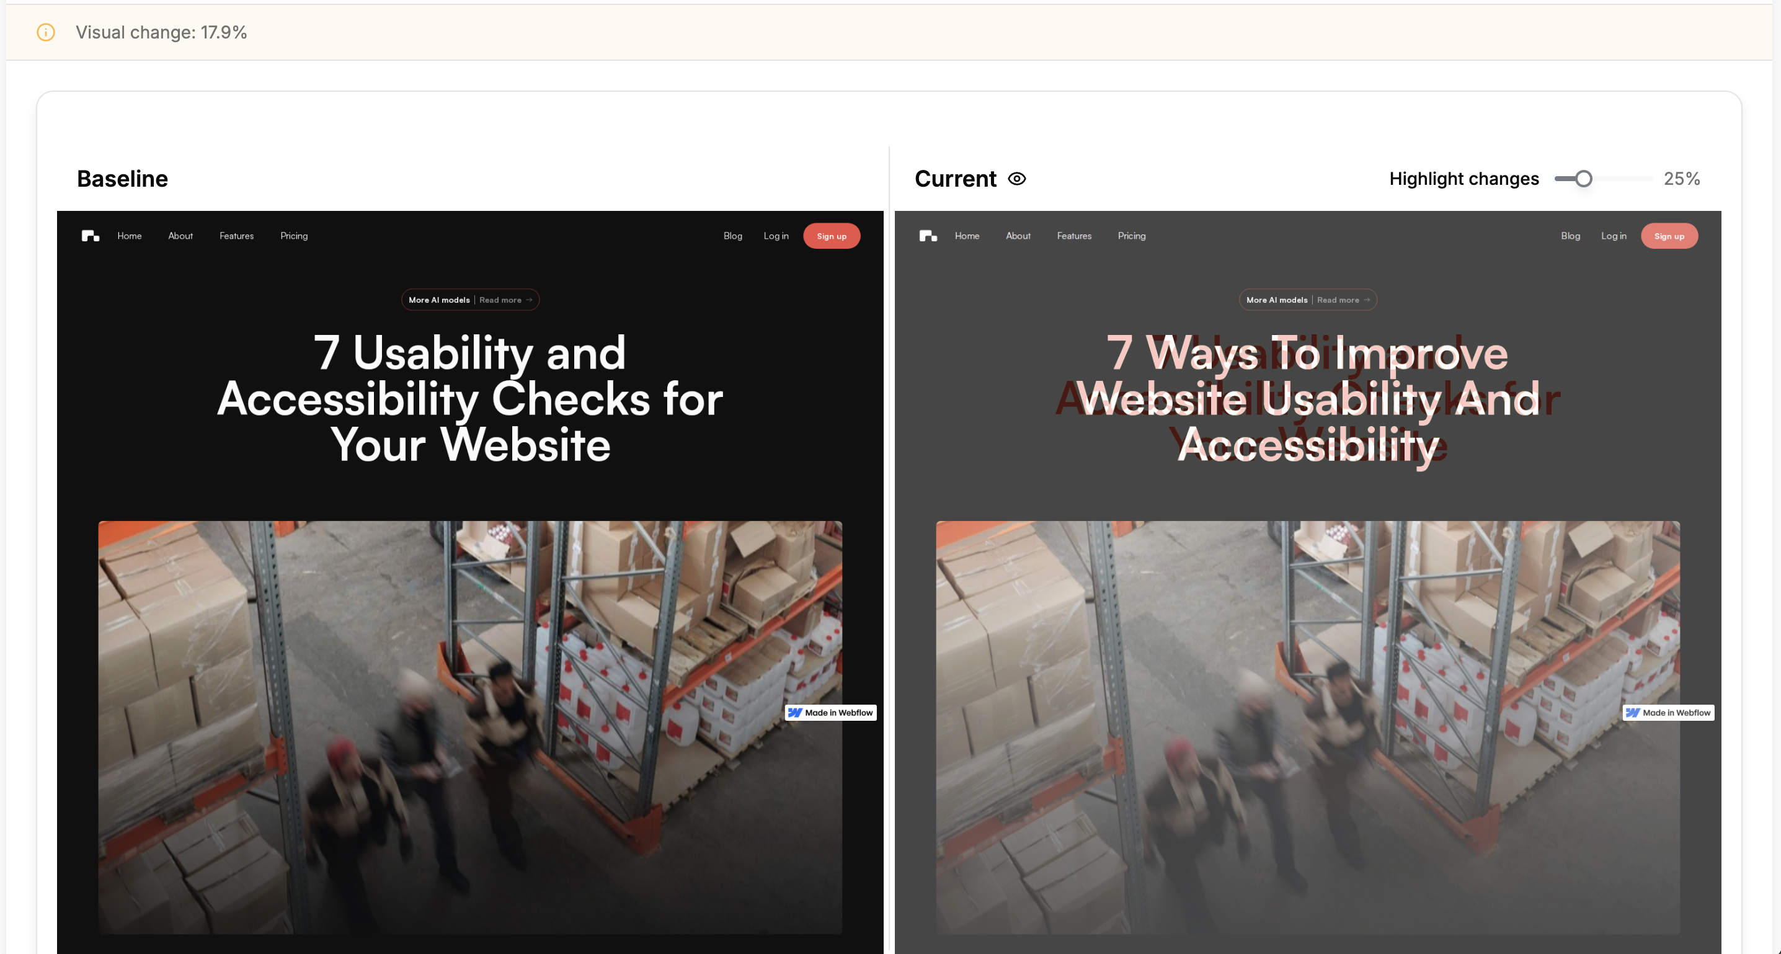Click the Current view headline text

point(1307,398)
